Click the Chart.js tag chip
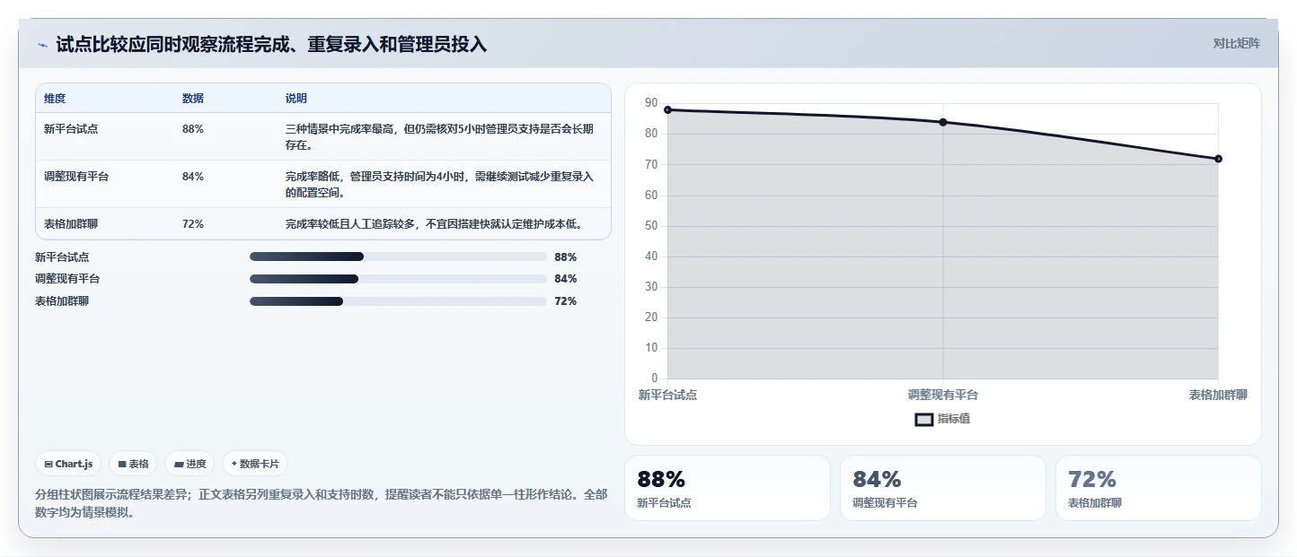Screen dimensions: 1297x557 (69, 464)
